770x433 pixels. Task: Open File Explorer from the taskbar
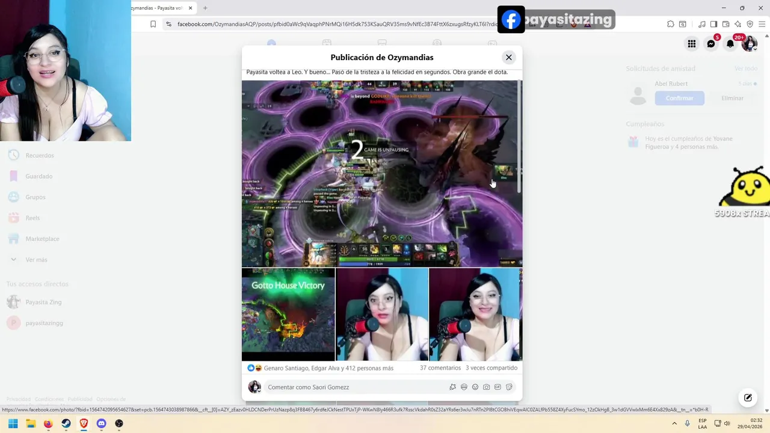tap(31, 423)
